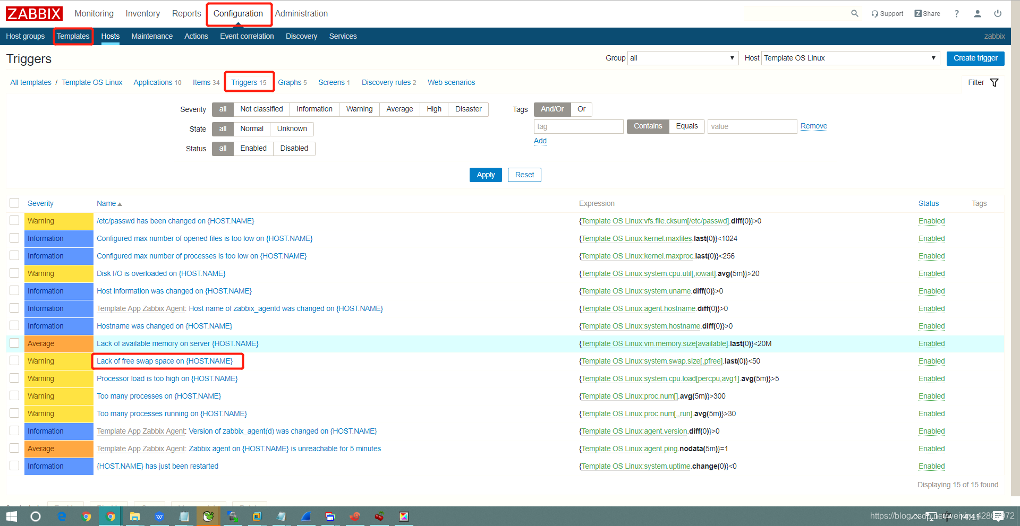Launch Microsoft Edge from taskbar

click(x=62, y=516)
